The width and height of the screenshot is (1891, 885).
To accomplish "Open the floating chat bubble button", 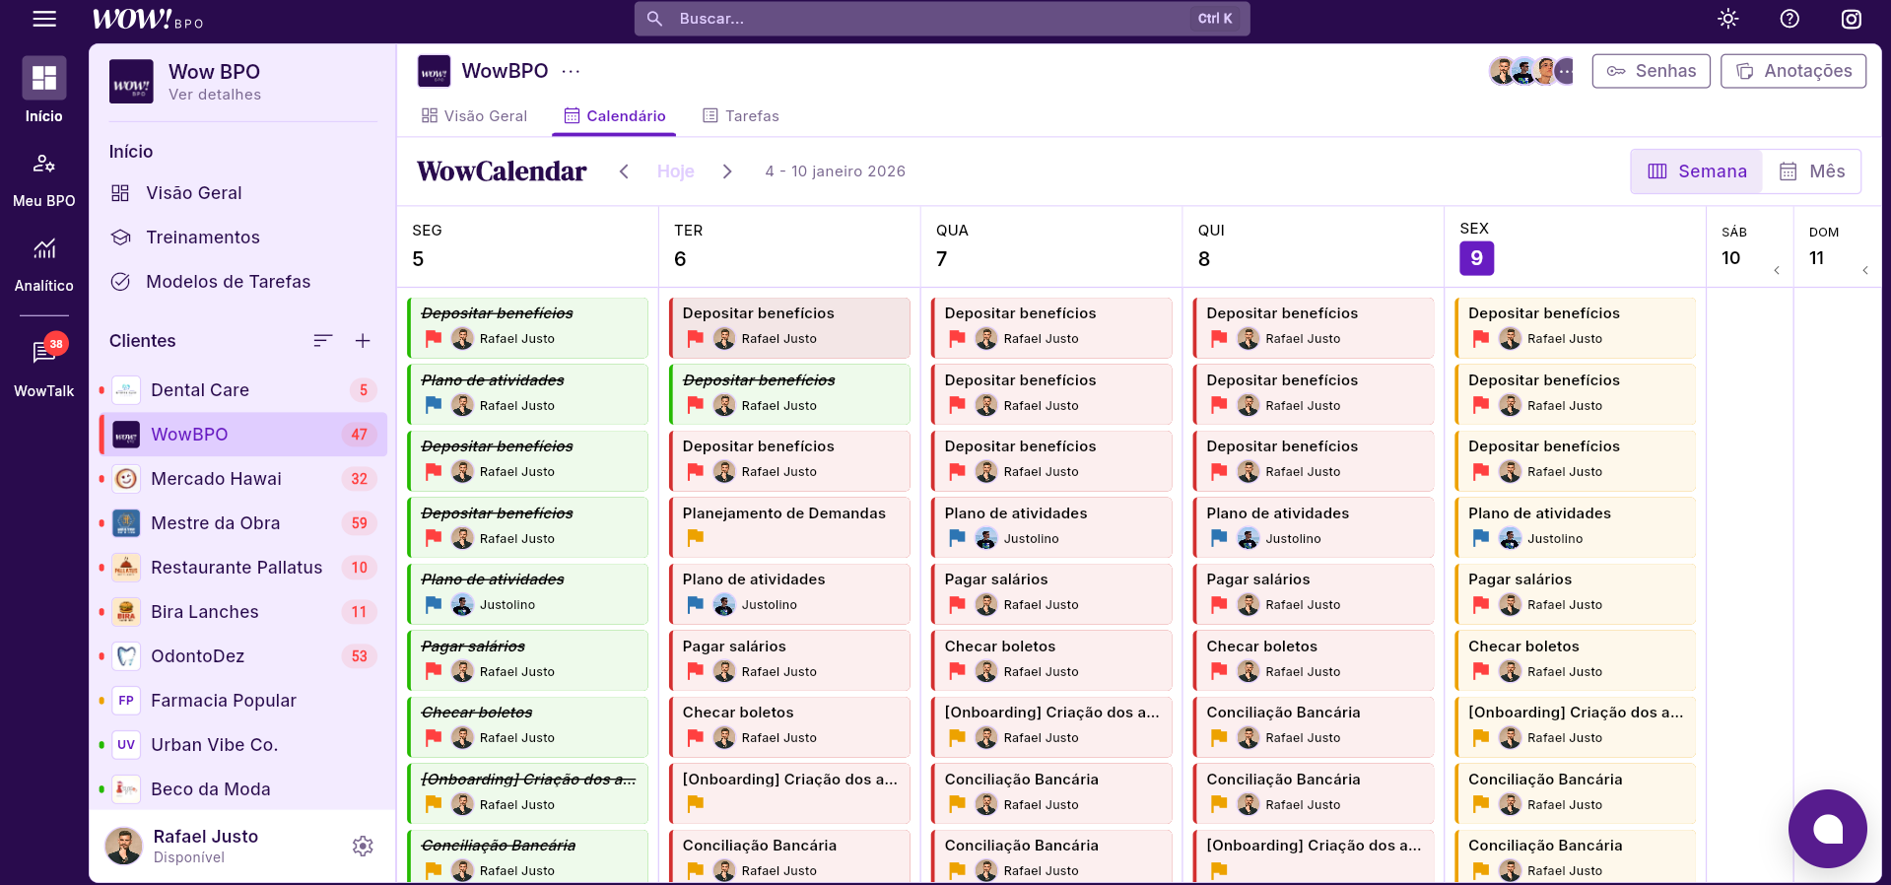I will pyautogui.click(x=1827, y=829).
